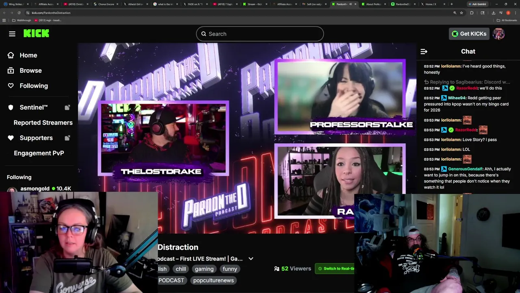Screen dimensions: 520x293
Task: Open Reported Streamers page
Action: 43,122
